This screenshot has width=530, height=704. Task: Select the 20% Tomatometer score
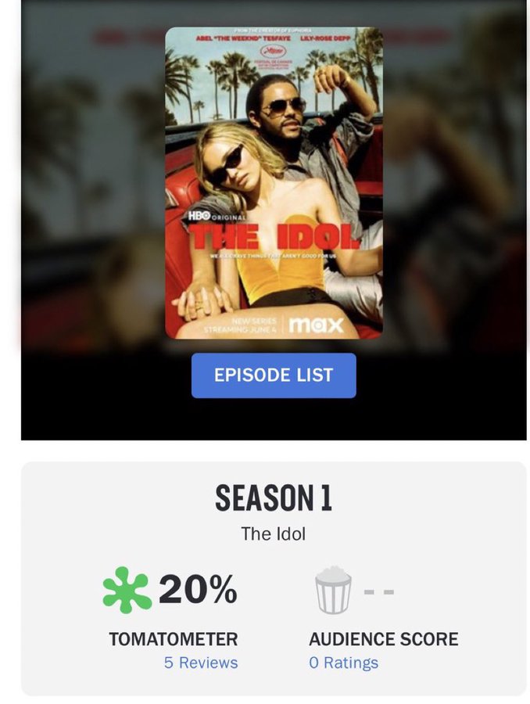[198, 589]
